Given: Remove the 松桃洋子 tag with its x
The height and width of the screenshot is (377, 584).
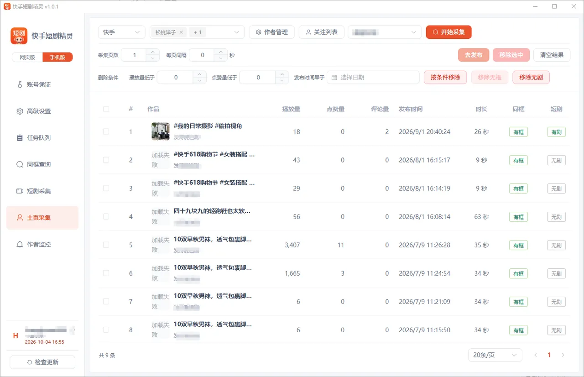Looking at the screenshot, I should coord(181,32).
